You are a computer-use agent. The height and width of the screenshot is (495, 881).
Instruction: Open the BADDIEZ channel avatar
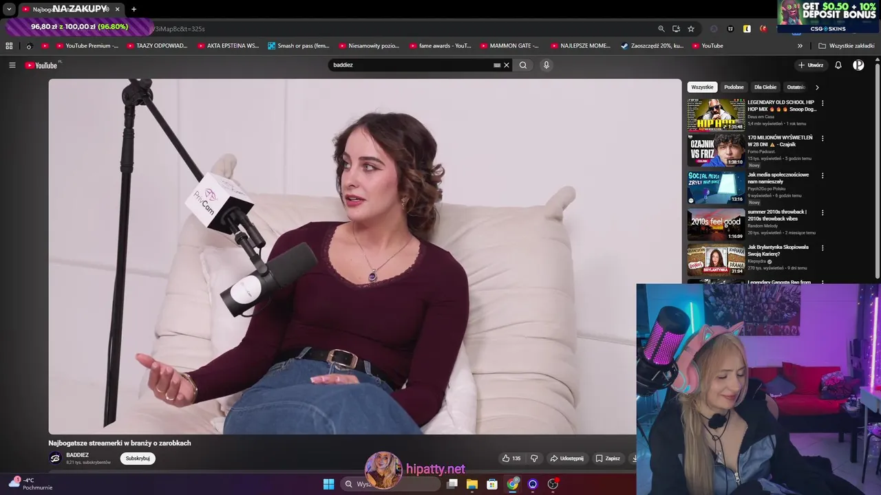pyautogui.click(x=55, y=459)
